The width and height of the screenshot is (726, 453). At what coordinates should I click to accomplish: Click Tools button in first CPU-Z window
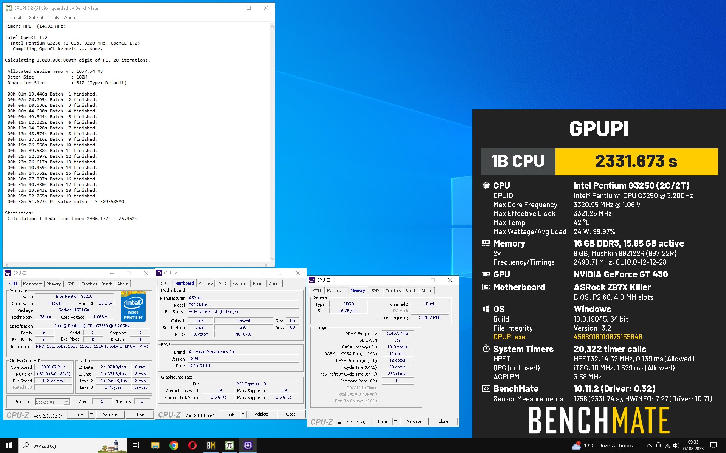tap(78, 414)
